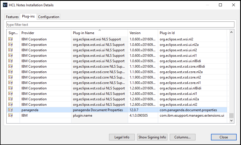The height and width of the screenshot is (145, 241).
Task: Click plug-in id org.eclipse.wst.xsd.core.nlBidi
Action: point(182,66)
